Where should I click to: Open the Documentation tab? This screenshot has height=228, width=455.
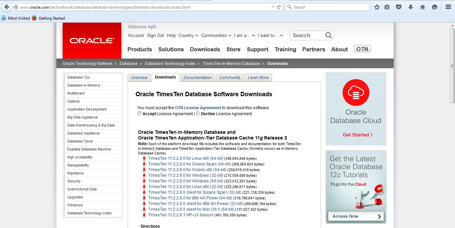tap(198, 78)
